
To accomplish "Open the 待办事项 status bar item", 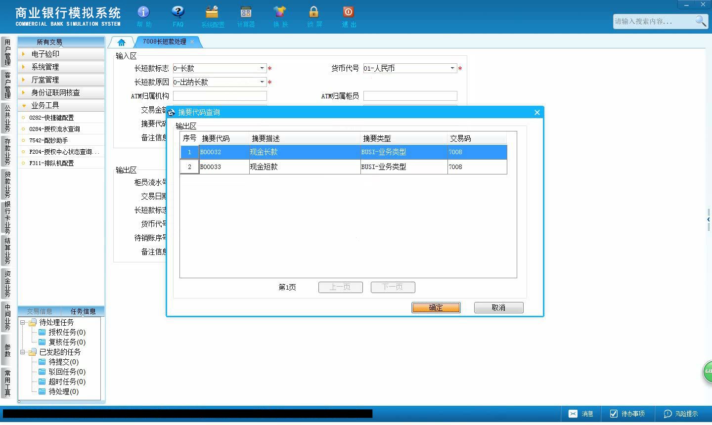I will click(627, 414).
